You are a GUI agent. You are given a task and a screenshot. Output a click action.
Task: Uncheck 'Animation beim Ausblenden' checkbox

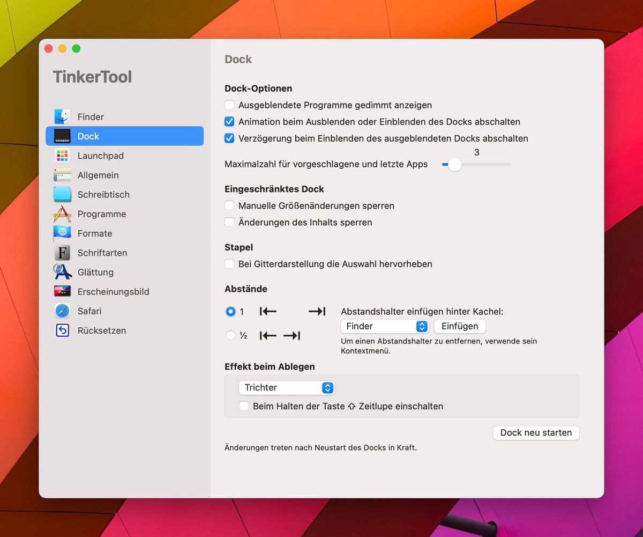pos(229,122)
